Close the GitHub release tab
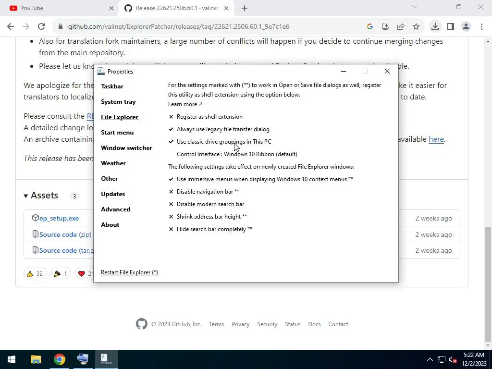The width and height of the screenshot is (492, 369). click(x=226, y=8)
